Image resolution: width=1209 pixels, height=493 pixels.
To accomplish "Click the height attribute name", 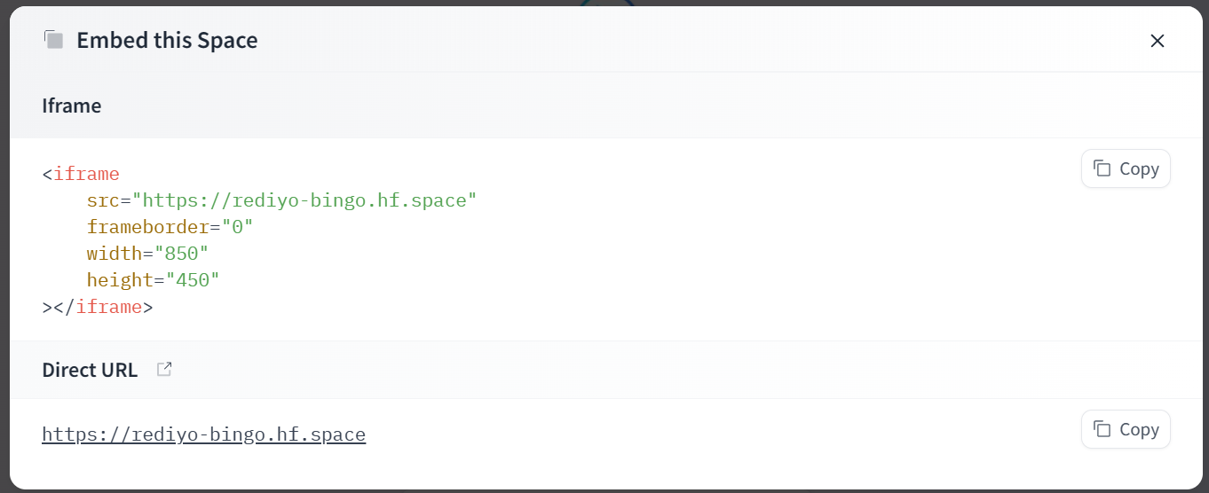I will coord(120,280).
